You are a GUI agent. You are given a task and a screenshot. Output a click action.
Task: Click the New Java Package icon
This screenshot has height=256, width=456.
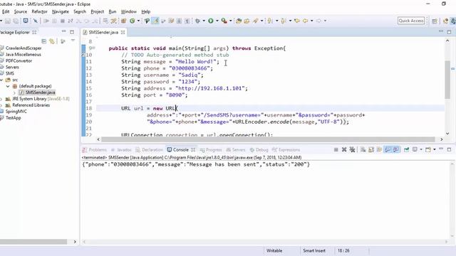(123, 21)
